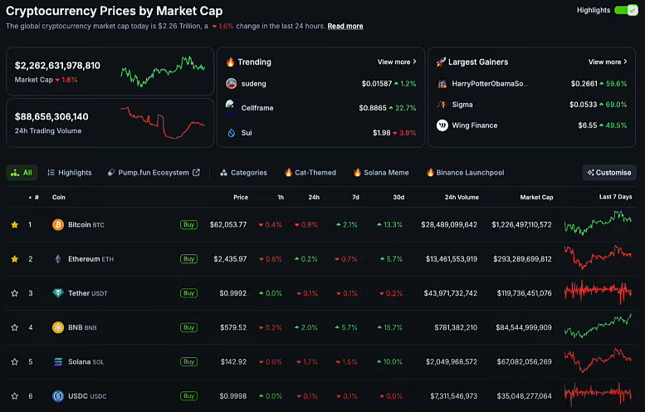This screenshot has height=412, width=645.
Task: Click the Bitcoin coin icon
Action: [x=58, y=225]
